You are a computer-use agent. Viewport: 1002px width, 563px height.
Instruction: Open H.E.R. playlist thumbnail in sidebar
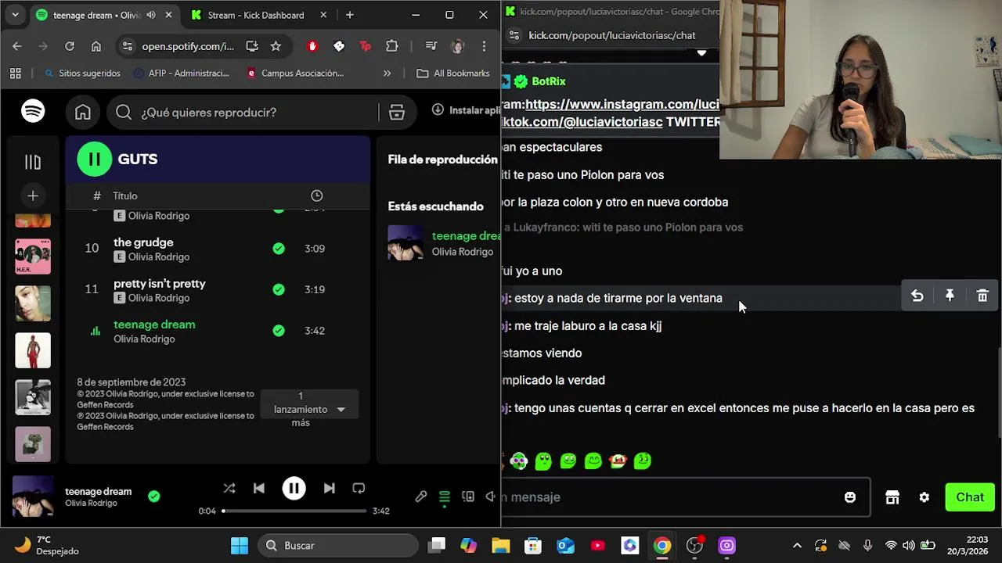(x=33, y=256)
